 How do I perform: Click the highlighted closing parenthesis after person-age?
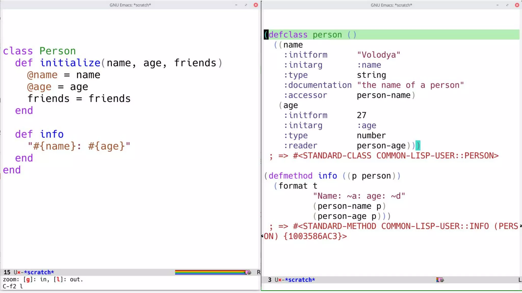pos(418,145)
